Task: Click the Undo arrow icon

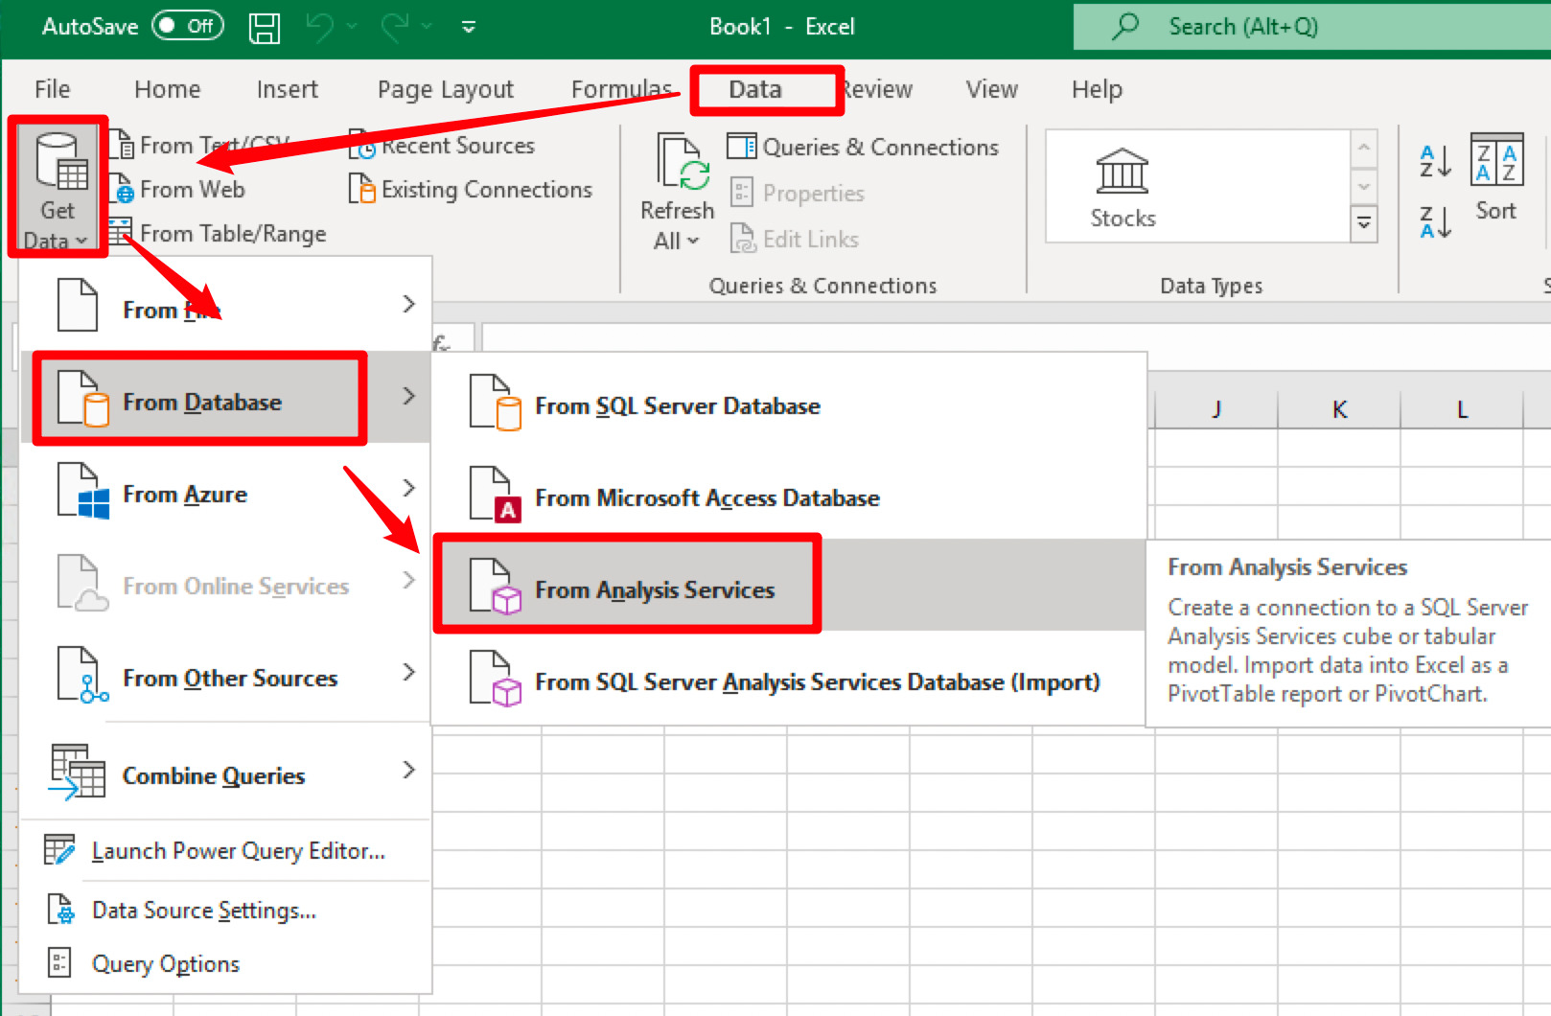Action: (319, 27)
